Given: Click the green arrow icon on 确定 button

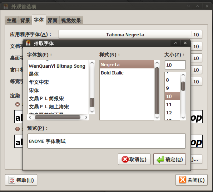Looking at the screenshot, I should (160, 159).
